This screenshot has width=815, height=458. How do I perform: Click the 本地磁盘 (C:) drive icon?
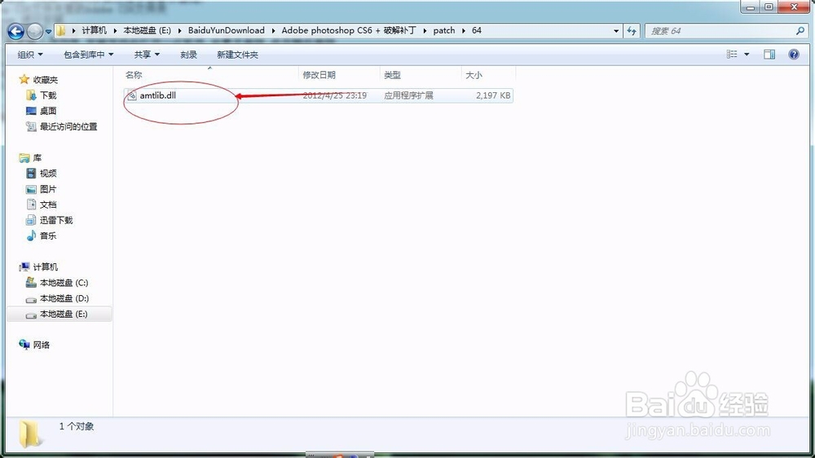pyautogui.click(x=31, y=282)
